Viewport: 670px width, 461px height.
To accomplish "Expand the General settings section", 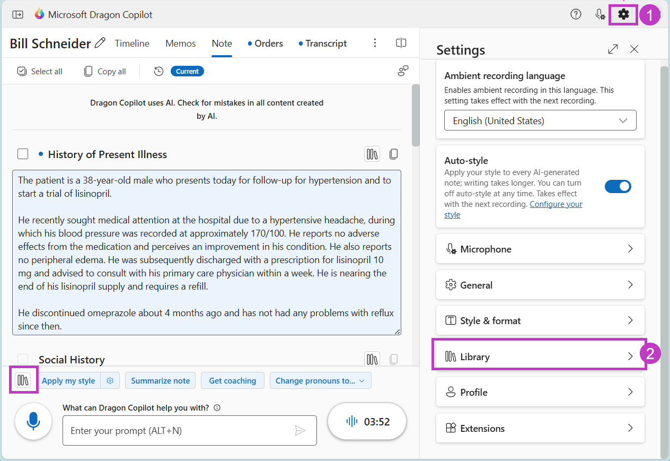I will [x=540, y=285].
